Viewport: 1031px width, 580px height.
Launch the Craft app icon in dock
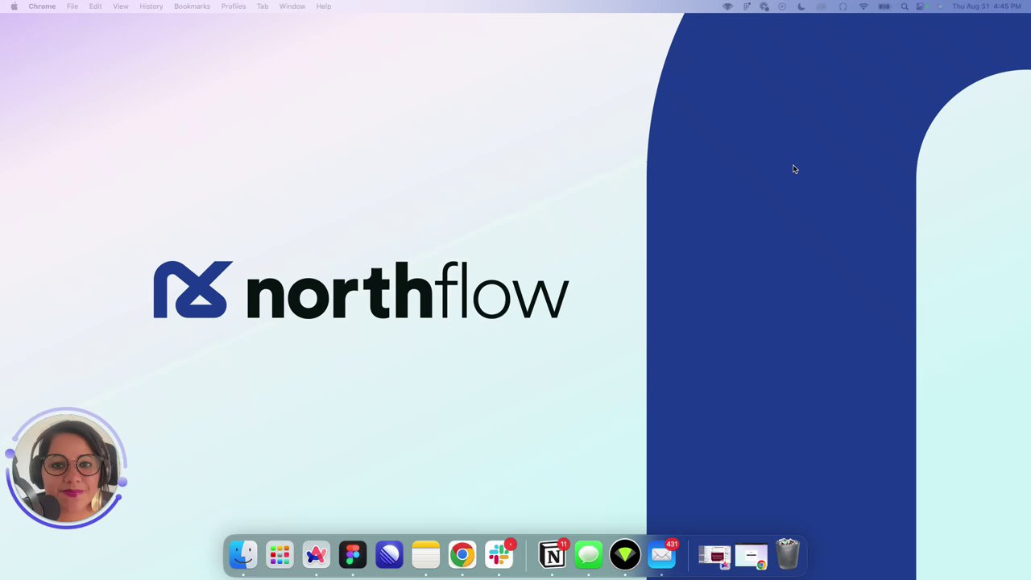[316, 555]
